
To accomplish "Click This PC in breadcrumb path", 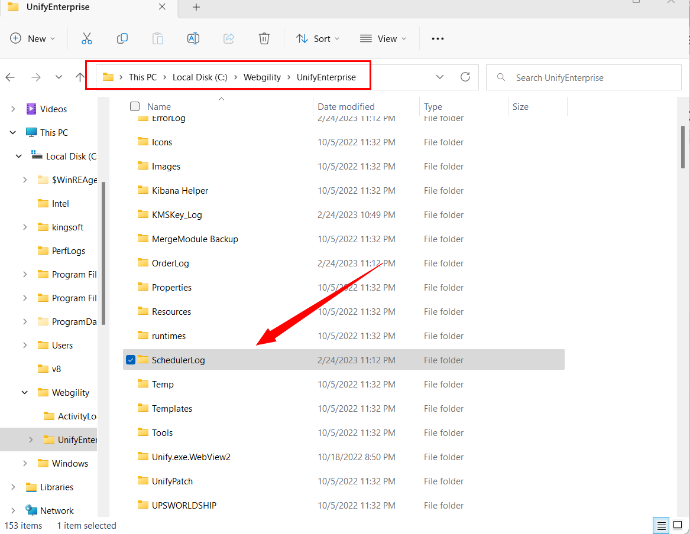I will 142,77.
